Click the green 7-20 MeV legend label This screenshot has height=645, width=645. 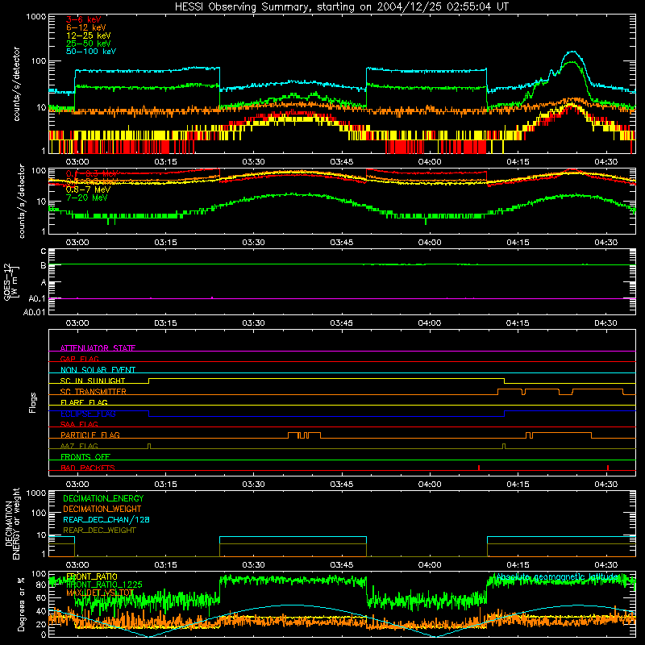(86, 198)
